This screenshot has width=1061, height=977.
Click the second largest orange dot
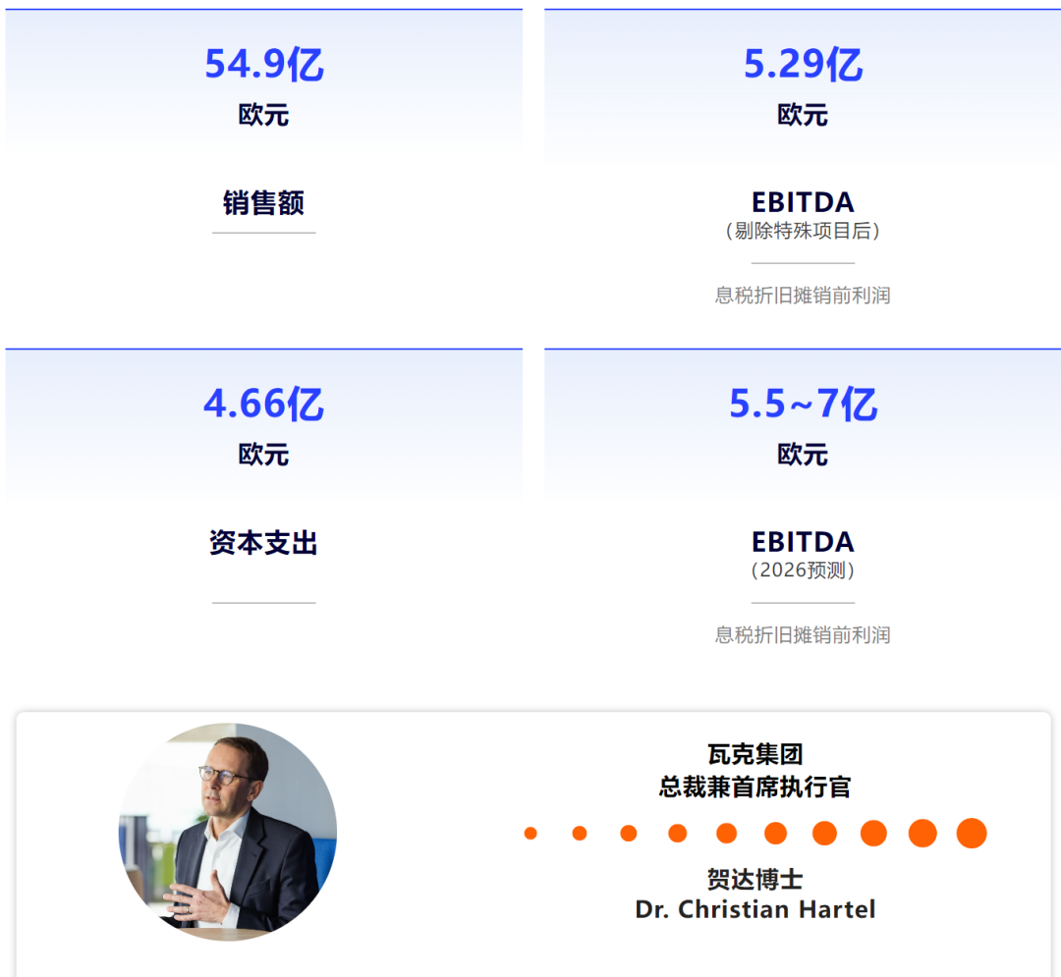[922, 833]
